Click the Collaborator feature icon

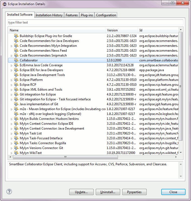tap(16, 60)
